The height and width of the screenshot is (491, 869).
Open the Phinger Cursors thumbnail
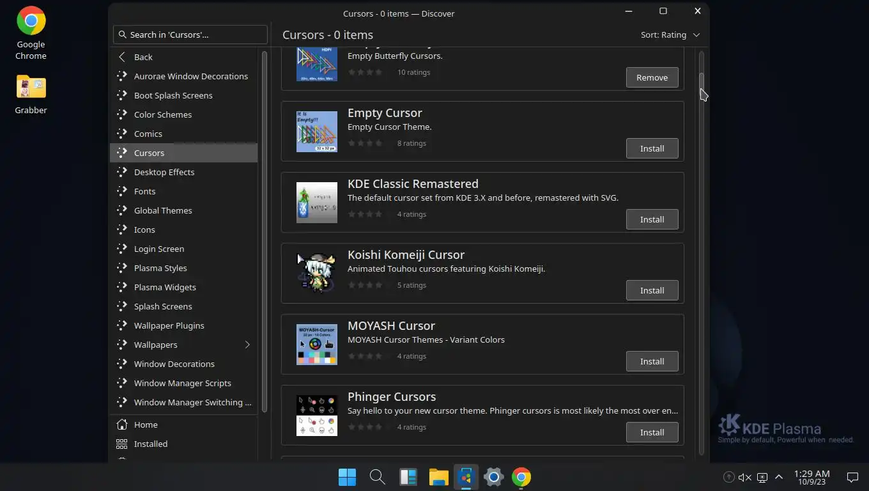click(317, 416)
